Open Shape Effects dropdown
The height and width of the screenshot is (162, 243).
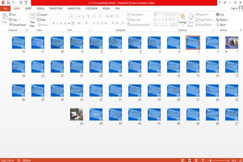(204, 25)
